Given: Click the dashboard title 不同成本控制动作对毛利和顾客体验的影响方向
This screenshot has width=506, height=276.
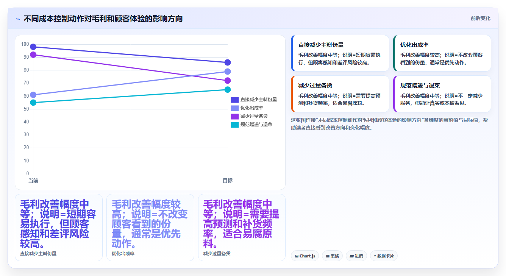Looking at the screenshot, I should click(x=103, y=19).
